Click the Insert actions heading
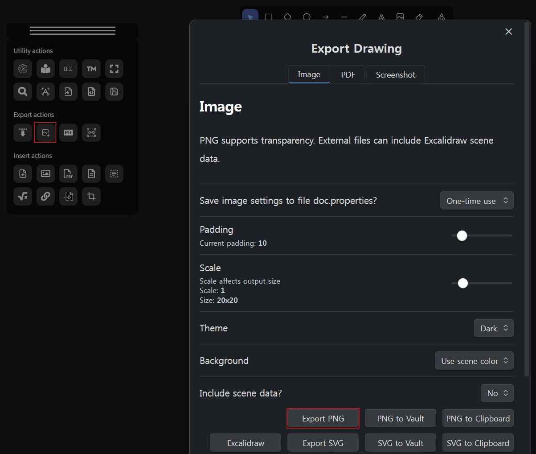Screen dimensions: 536x454 [33, 156]
